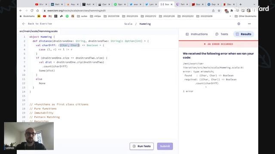This screenshot has width=275, height=154.
Task: Open the browser home page icon
Action: click(37, 11)
